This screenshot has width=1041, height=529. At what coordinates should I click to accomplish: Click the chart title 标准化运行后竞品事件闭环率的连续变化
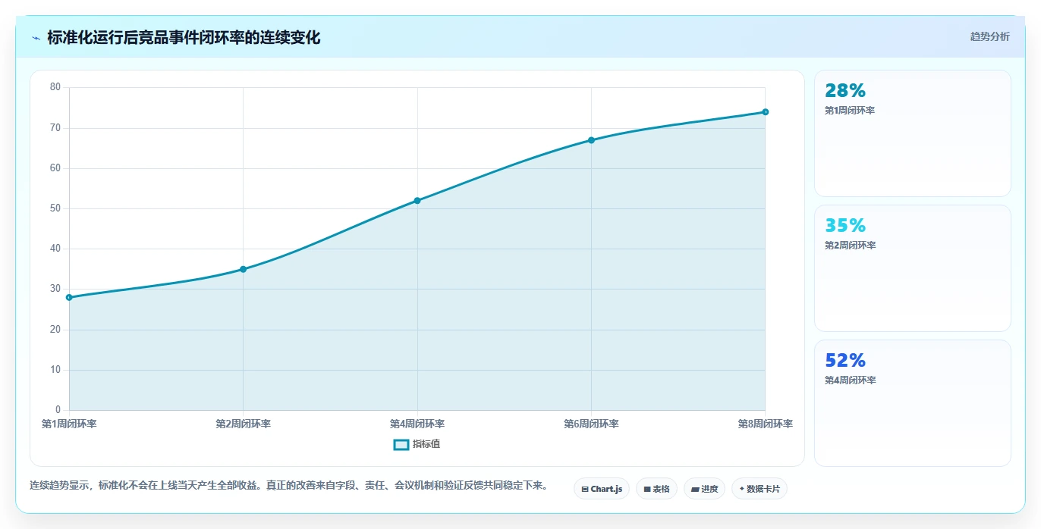[x=184, y=38]
